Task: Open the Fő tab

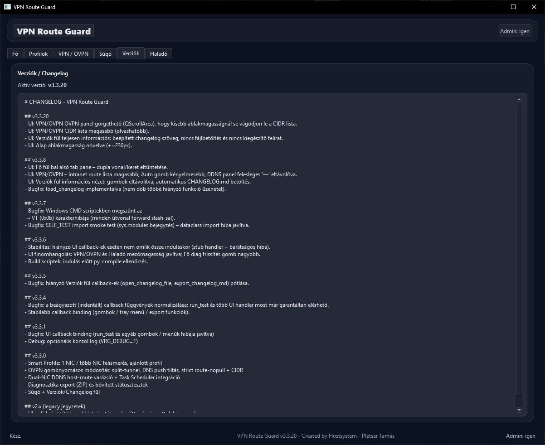Action: click(x=15, y=54)
